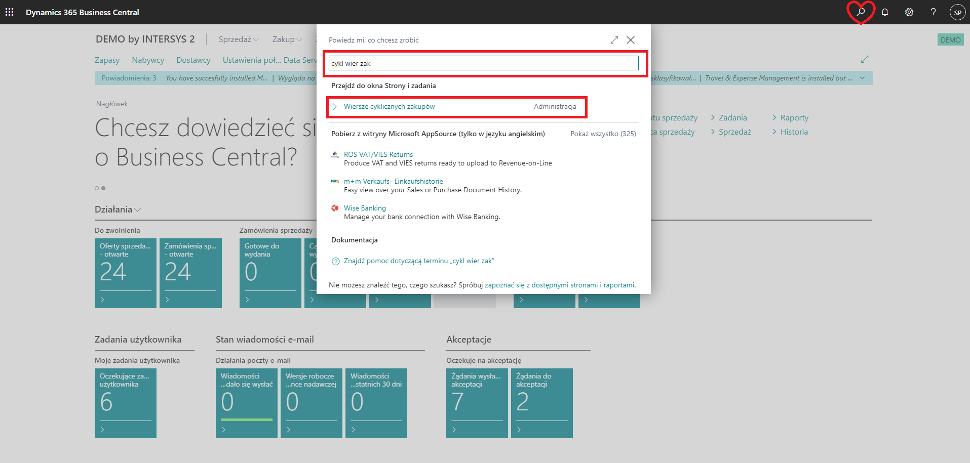Expand the Zakup menu
The image size is (970, 463).
287,39
